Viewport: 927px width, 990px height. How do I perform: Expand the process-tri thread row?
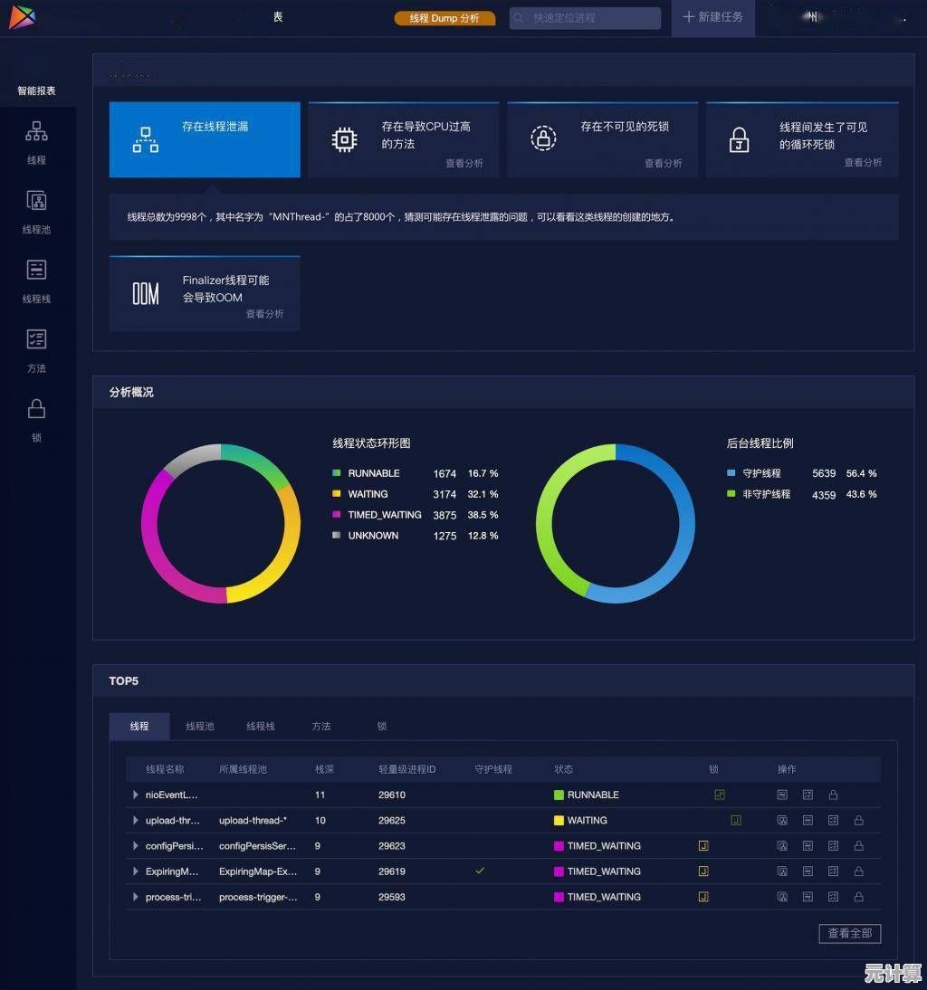pyautogui.click(x=135, y=897)
